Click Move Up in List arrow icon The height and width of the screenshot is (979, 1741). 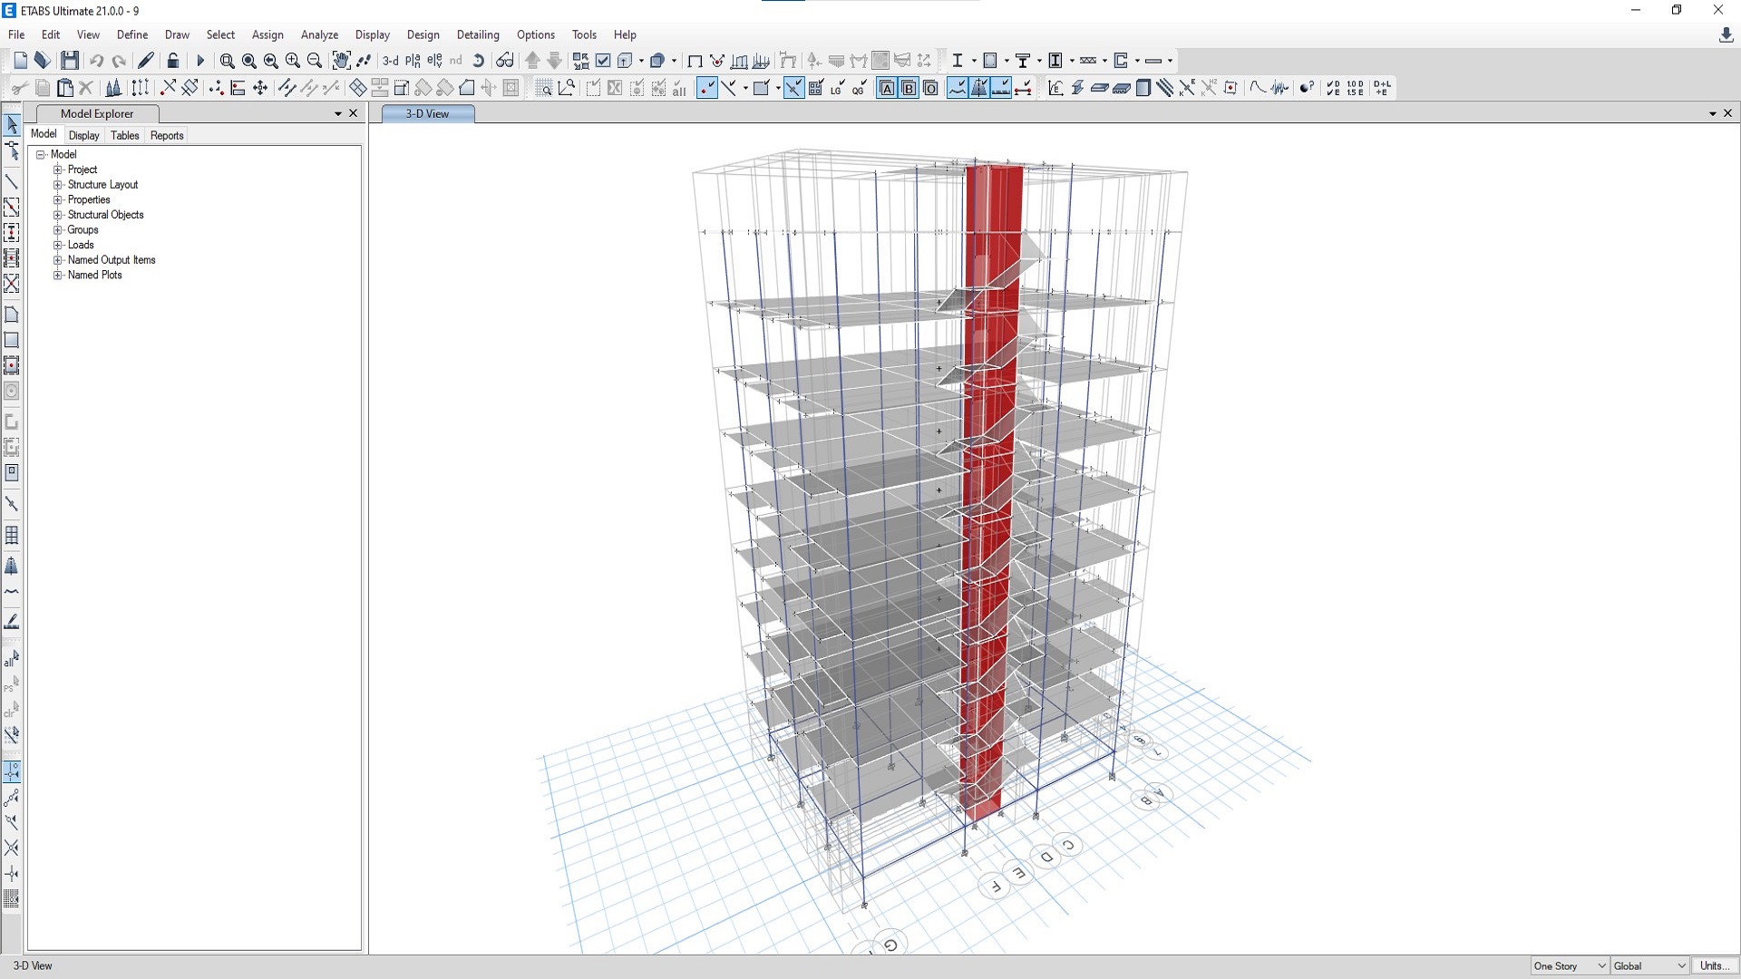(x=533, y=61)
